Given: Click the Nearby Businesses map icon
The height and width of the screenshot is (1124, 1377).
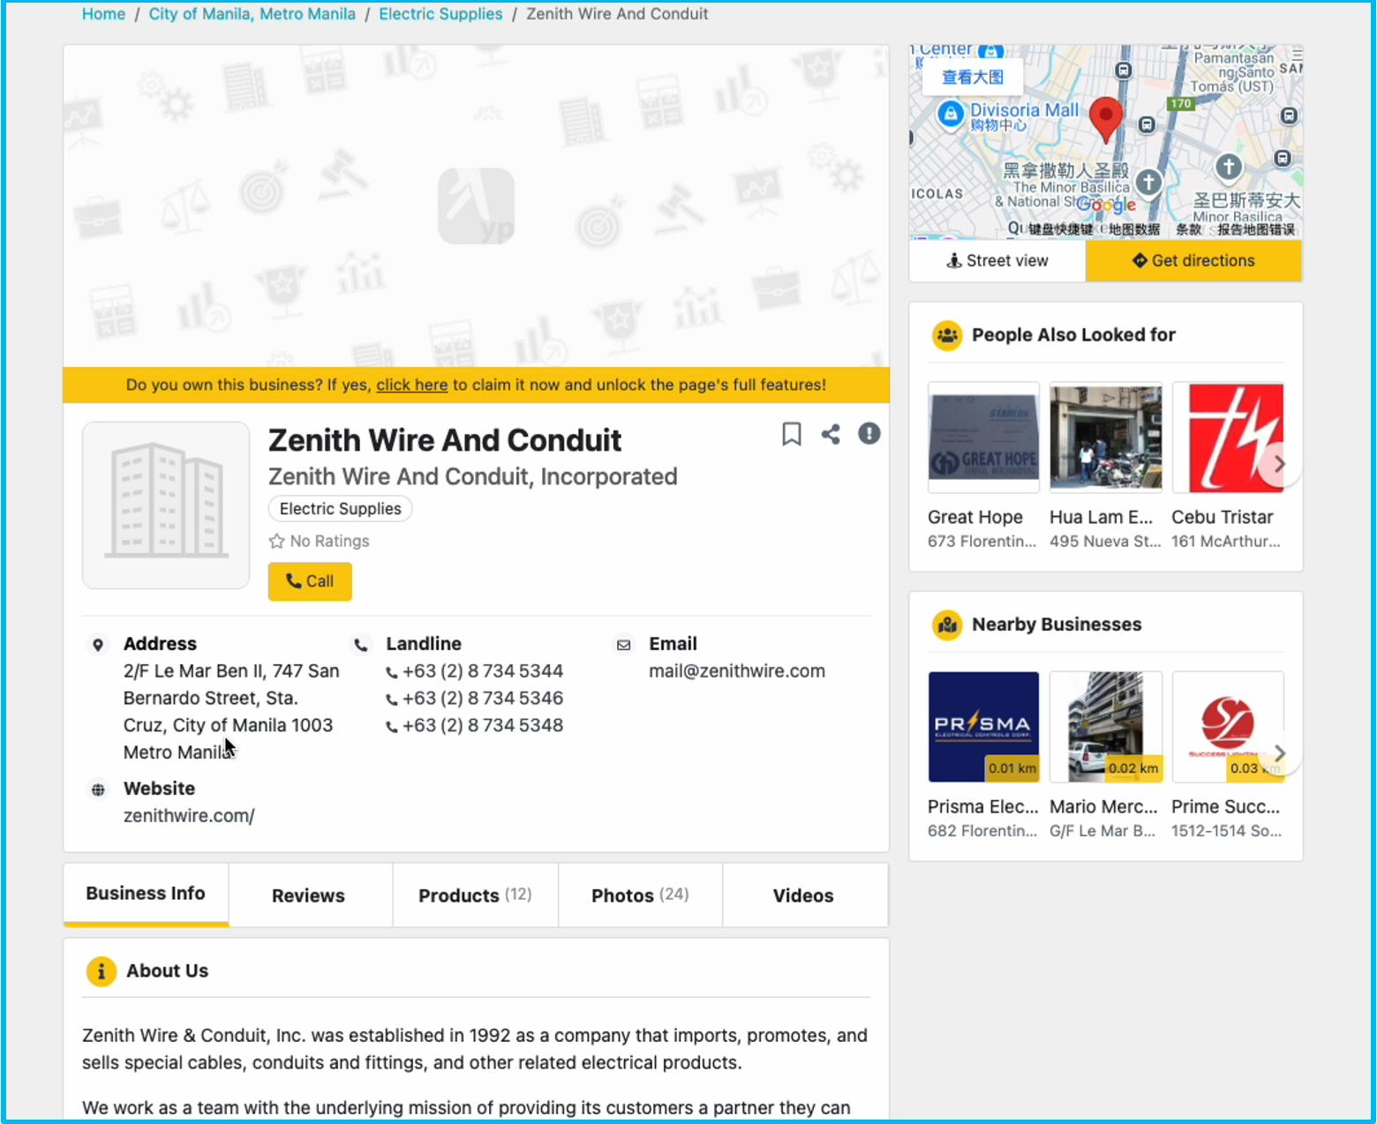Looking at the screenshot, I should (x=947, y=625).
